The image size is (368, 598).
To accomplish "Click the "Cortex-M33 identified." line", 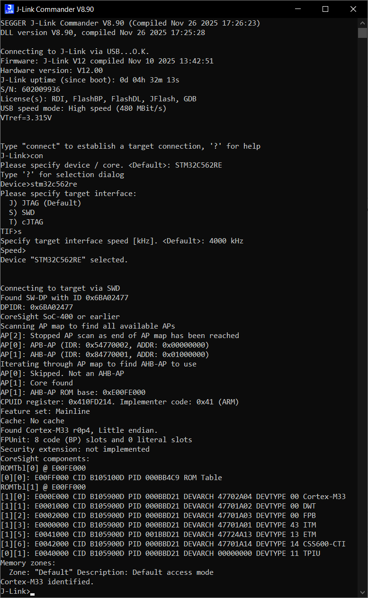I will tap(47, 582).
